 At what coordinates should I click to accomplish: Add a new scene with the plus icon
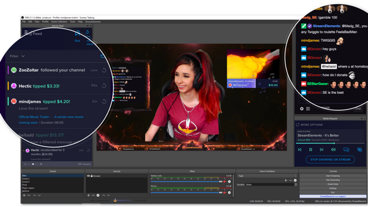pyautogui.click(x=24, y=195)
